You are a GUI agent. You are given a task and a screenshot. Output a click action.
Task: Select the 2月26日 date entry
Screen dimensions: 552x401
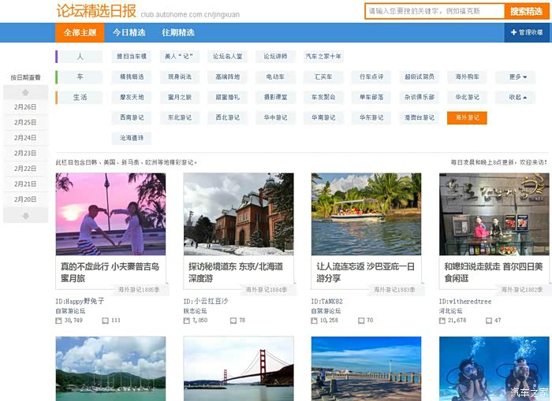click(x=25, y=107)
